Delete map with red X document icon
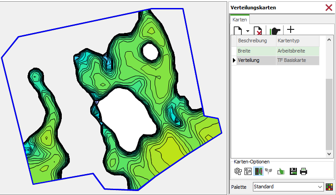 click(258, 30)
